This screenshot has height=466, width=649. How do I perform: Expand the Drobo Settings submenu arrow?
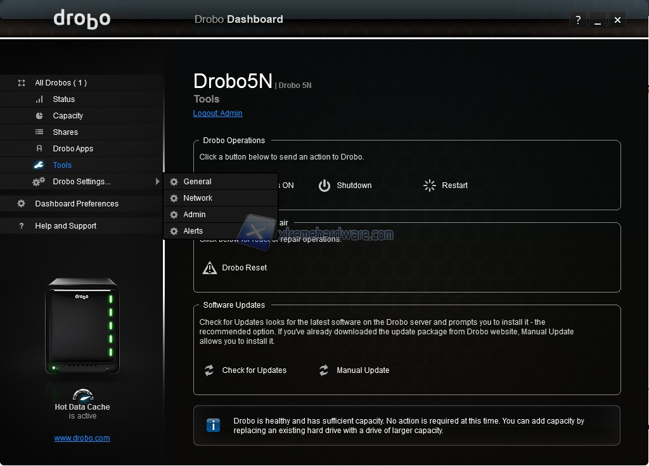pos(157,182)
